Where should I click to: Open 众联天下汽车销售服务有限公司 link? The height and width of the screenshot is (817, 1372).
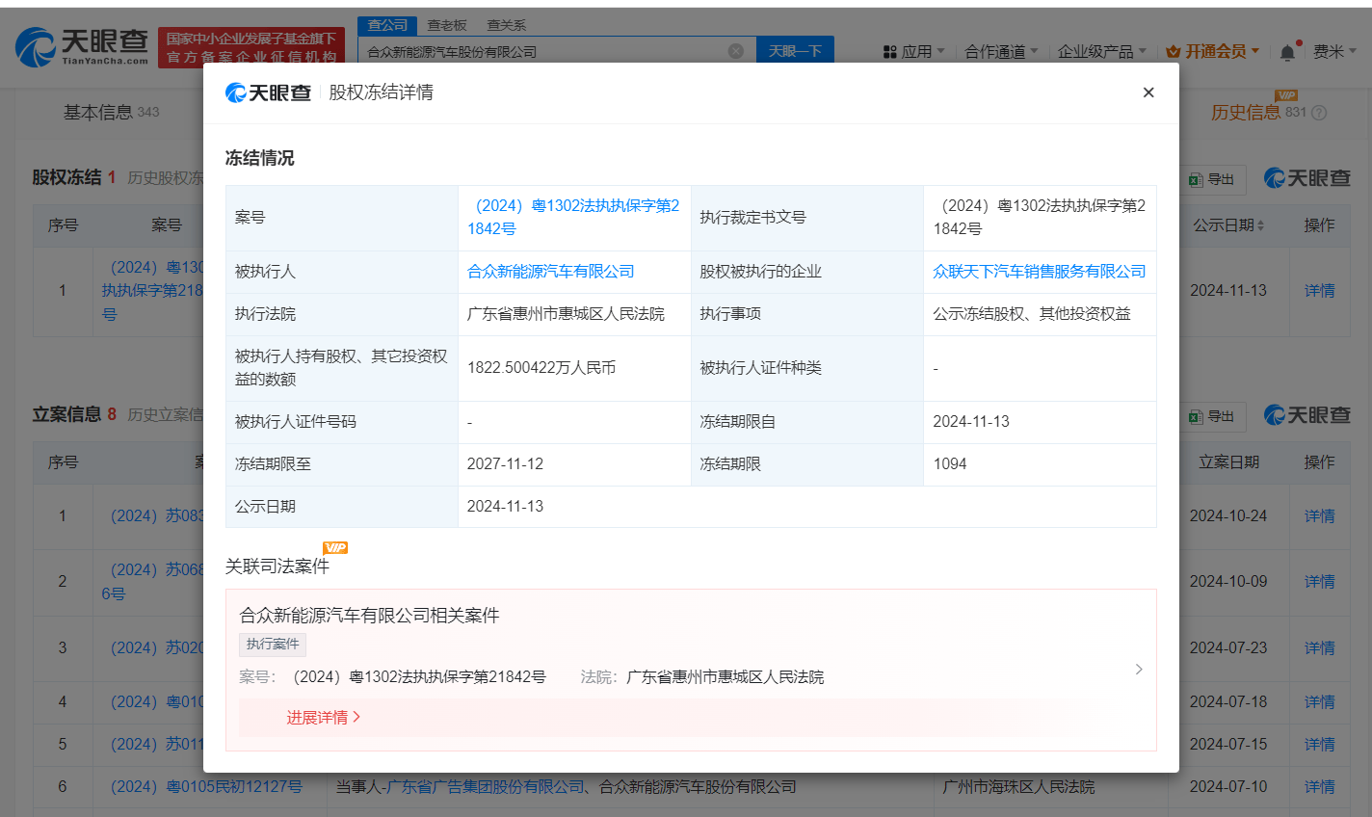[x=1040, y=272]
